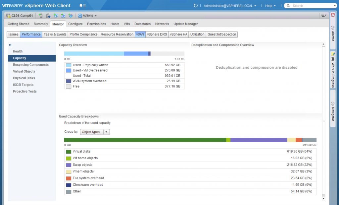Click the new virtual machine toolbar icon
This screenshot has width=339, height=205.
point(56,16)
